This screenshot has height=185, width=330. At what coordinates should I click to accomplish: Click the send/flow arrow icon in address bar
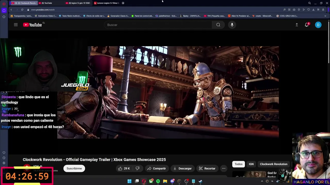click(x=304, y=10)
